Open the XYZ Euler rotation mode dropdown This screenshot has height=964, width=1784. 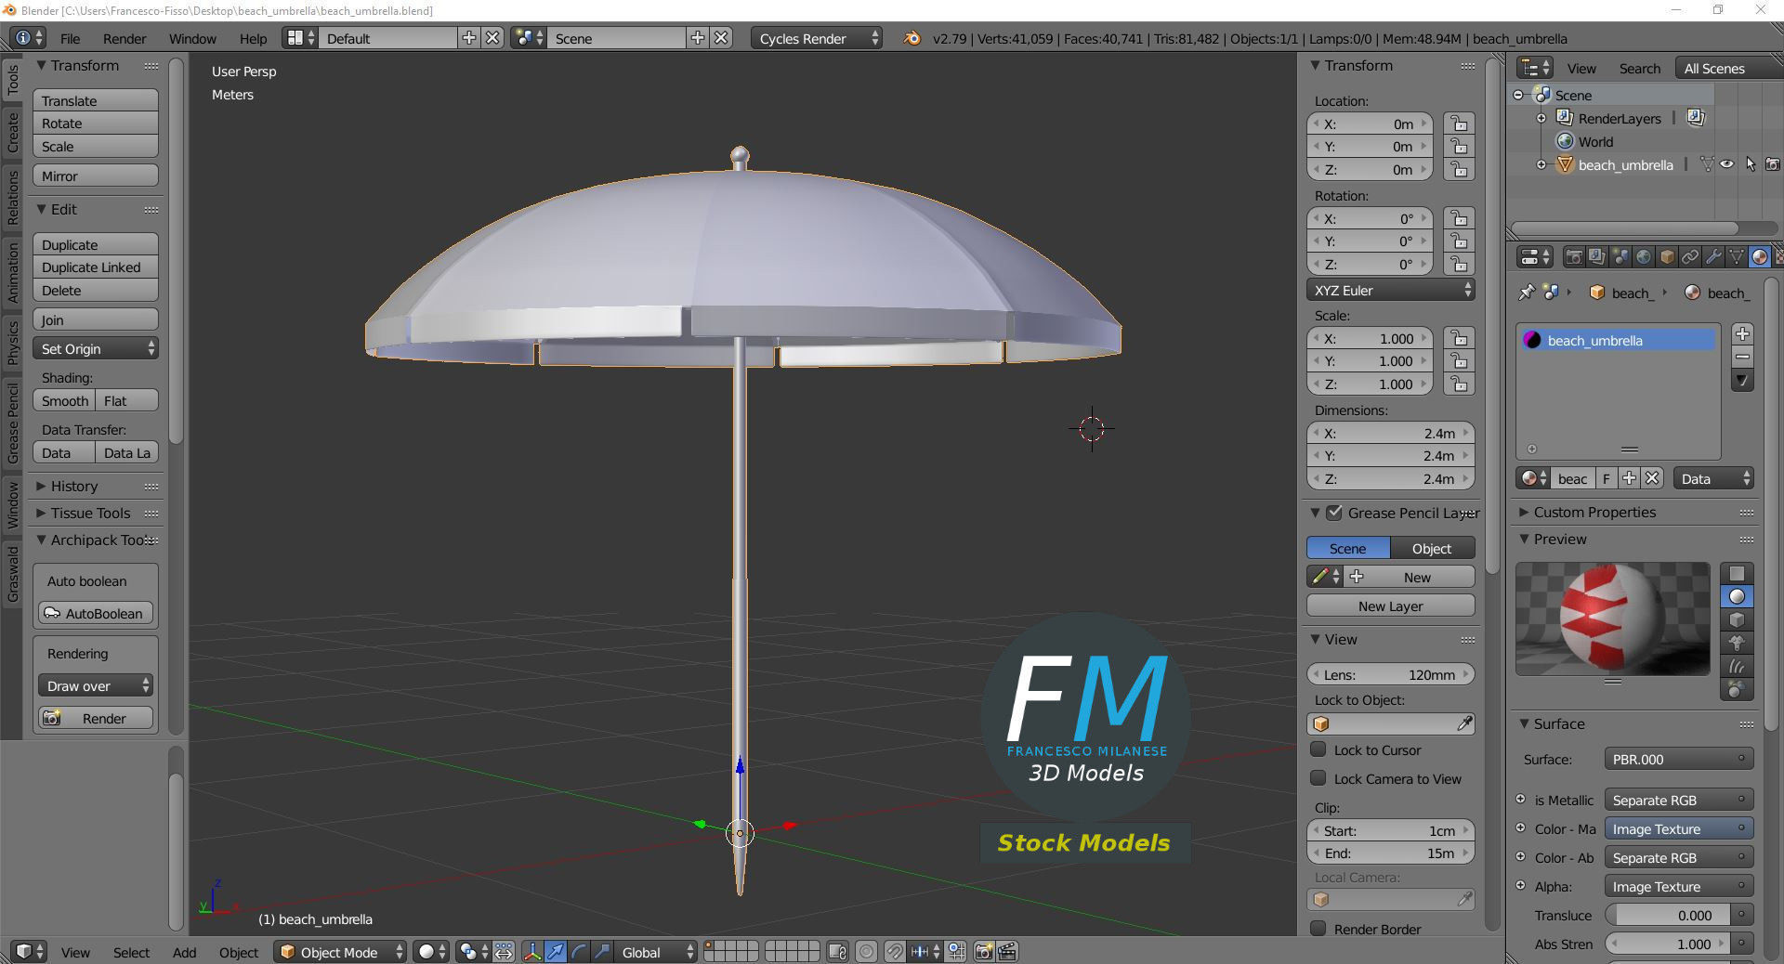[1391, 290]
